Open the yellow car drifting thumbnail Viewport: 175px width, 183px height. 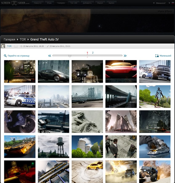[87, 172]
